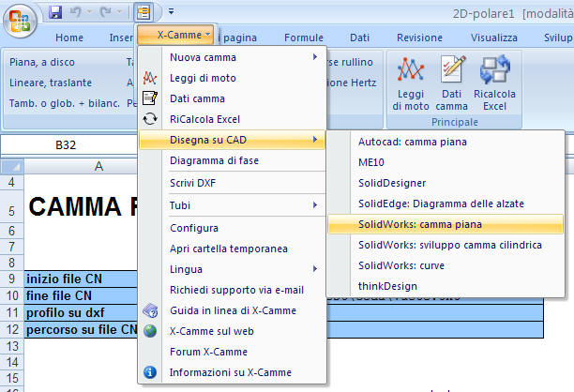Click cell 'profilo su dxf'
This screenshot has height=392, width=574.
pyautogui.click(x=81, y=312)
